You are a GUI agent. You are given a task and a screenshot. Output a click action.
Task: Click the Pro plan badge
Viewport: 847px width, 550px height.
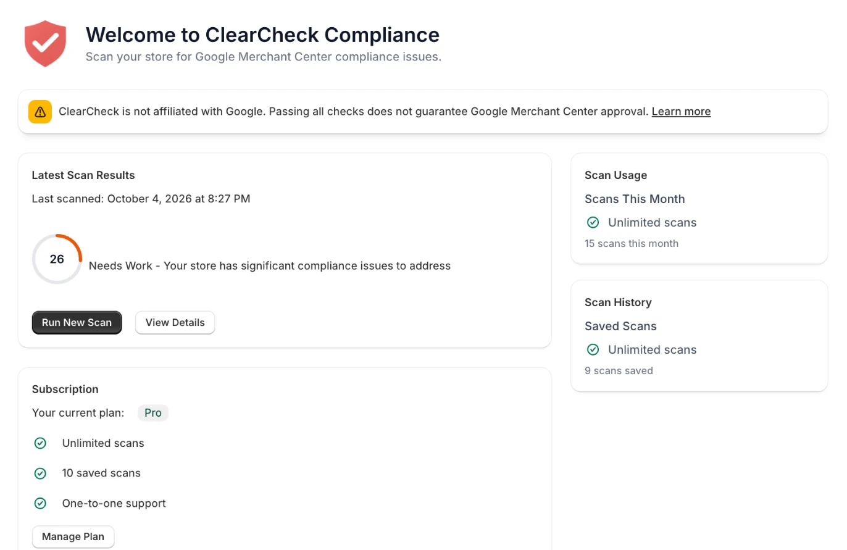153,413
